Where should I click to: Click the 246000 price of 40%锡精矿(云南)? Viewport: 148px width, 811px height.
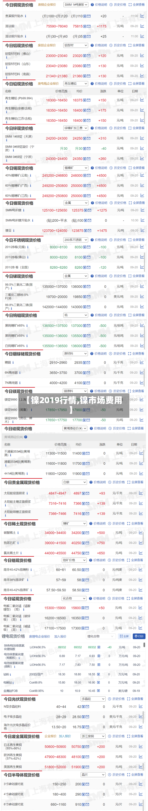point(77,176)
